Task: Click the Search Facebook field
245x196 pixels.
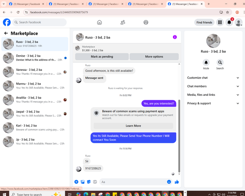Action: pos(40,22)
